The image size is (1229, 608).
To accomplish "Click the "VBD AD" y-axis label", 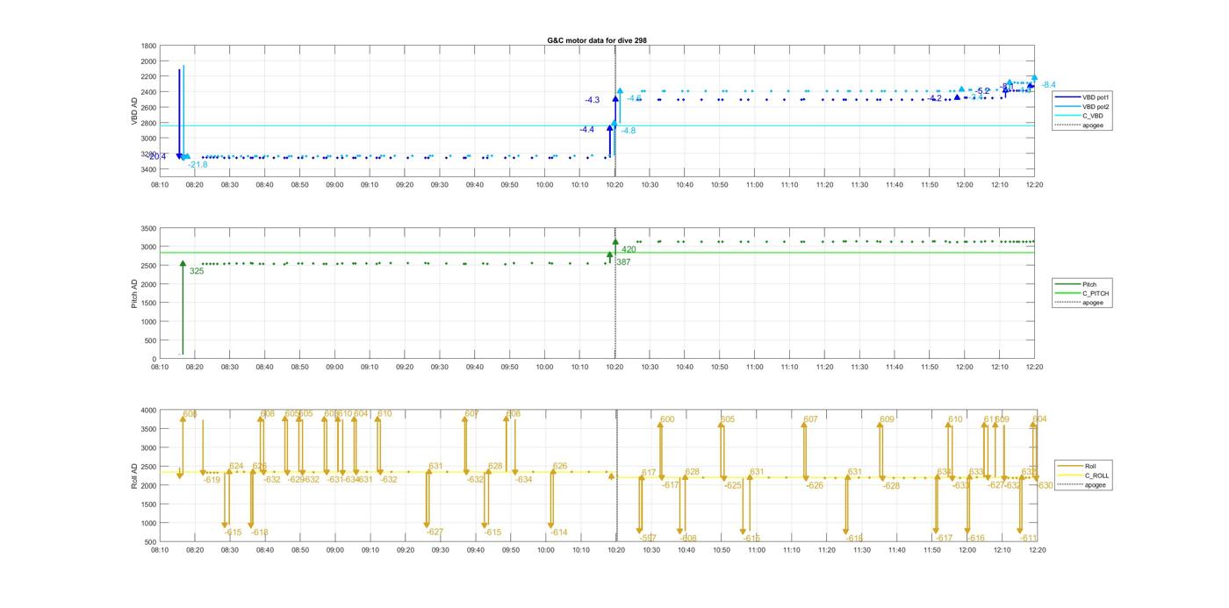I will click(135, 110).
